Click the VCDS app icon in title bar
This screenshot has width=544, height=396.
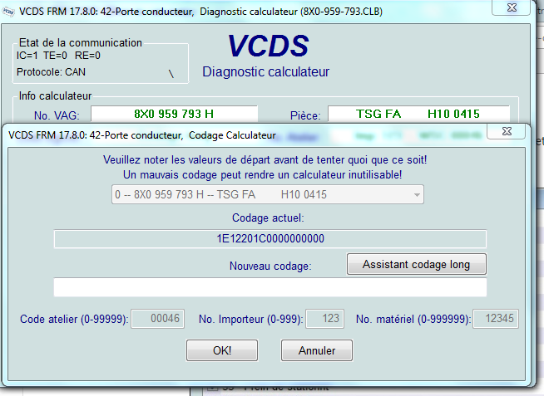coord(8,12)
